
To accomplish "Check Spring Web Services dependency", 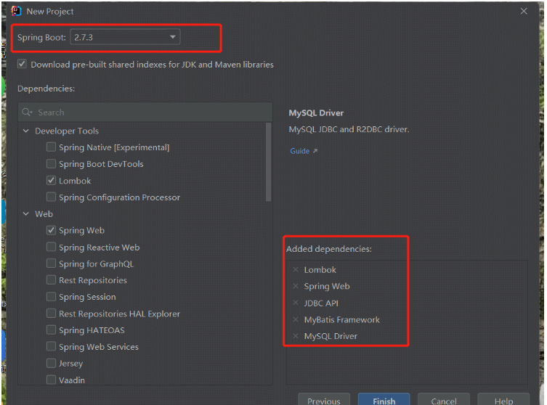I will (x=51, y=346).
